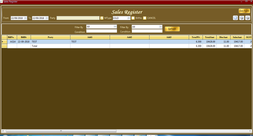Open the To date dropdown

tap(47, 18)
